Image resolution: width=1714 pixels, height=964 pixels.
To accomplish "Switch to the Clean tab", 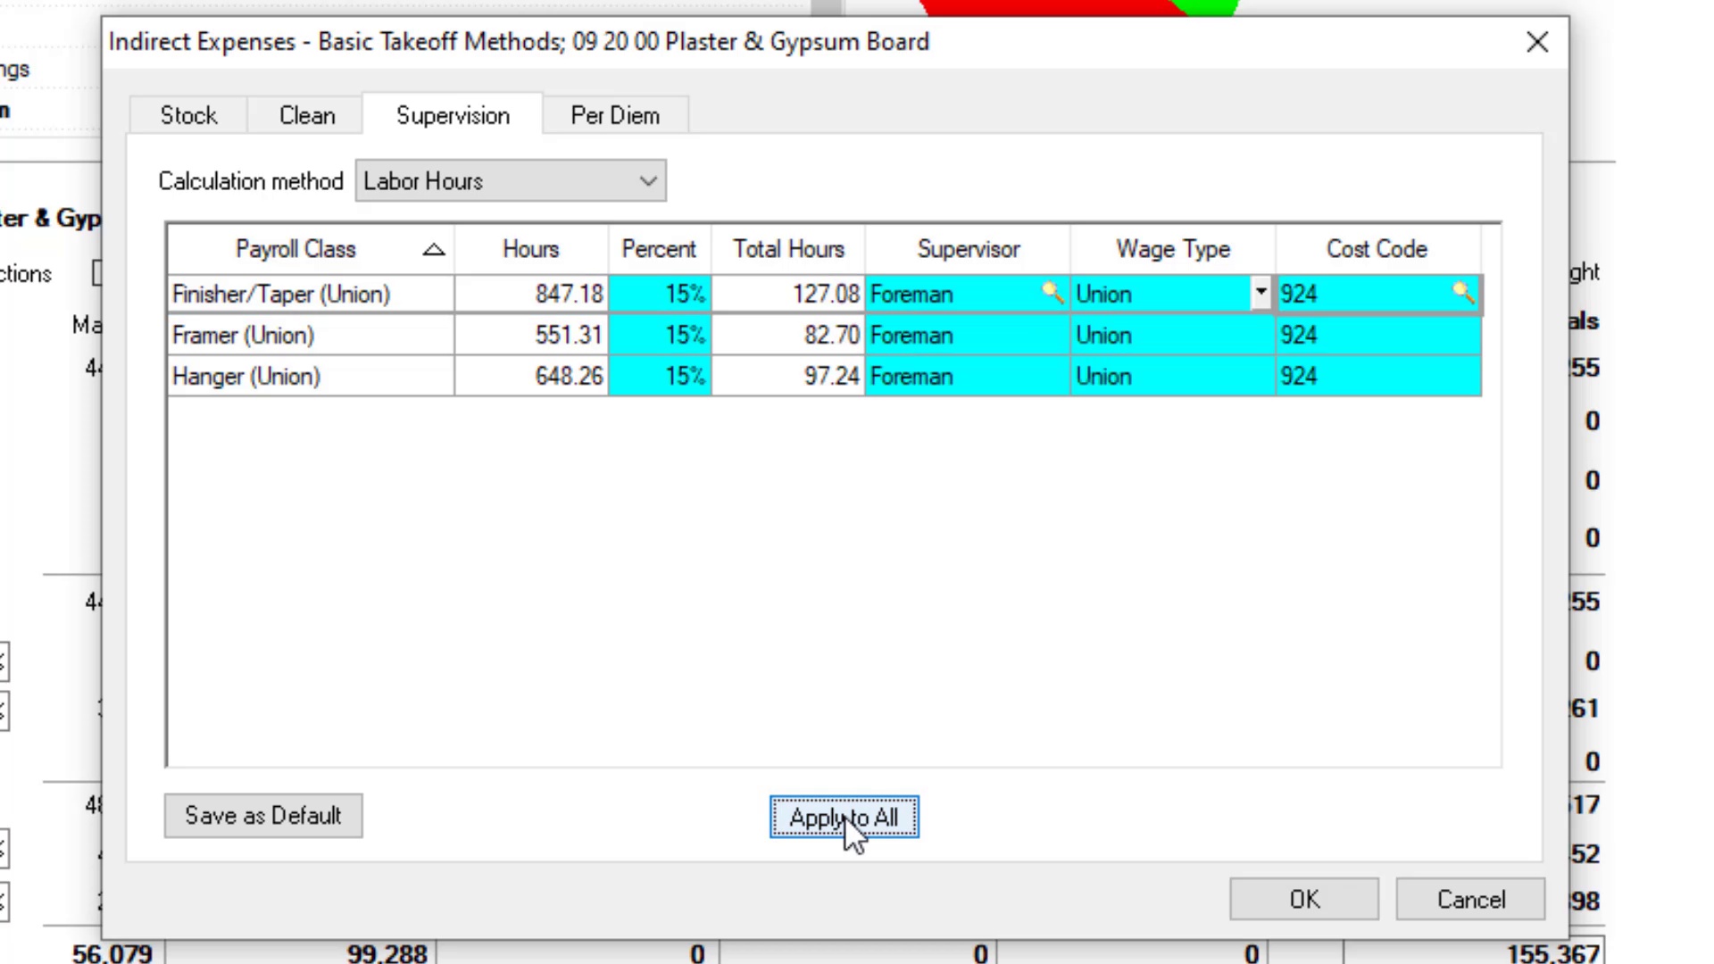I will 306,116.
